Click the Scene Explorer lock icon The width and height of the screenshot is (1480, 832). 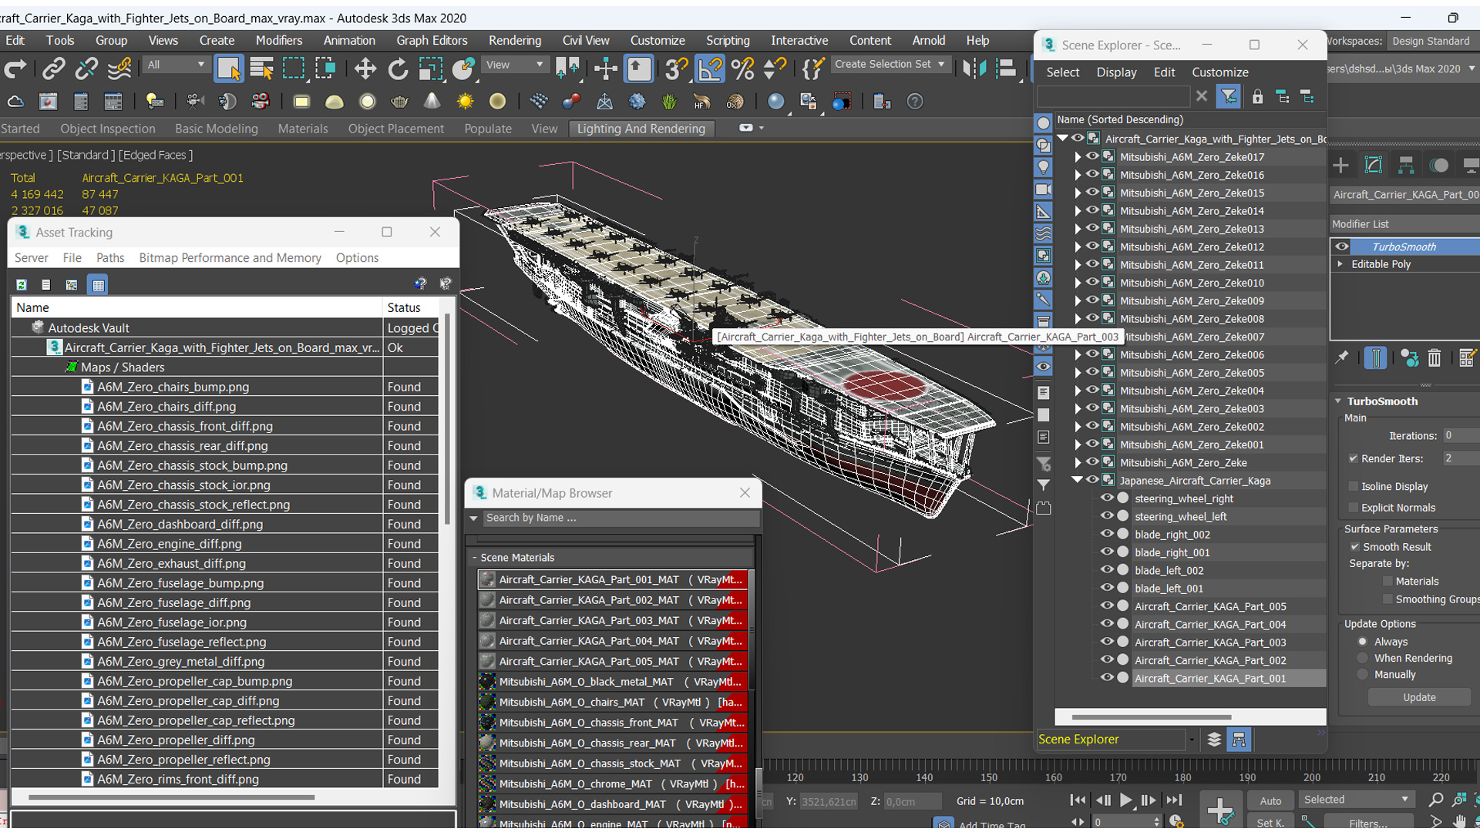coord(1257,96)
